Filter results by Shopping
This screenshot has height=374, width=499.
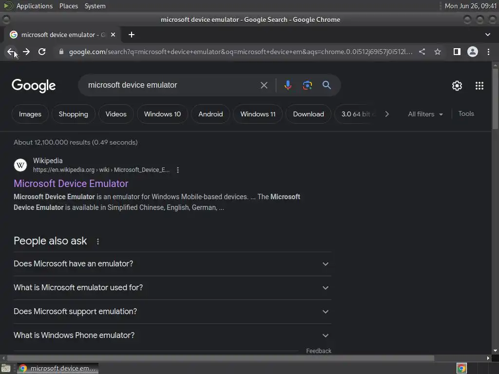pyautogui.click(x=73, y=114)
